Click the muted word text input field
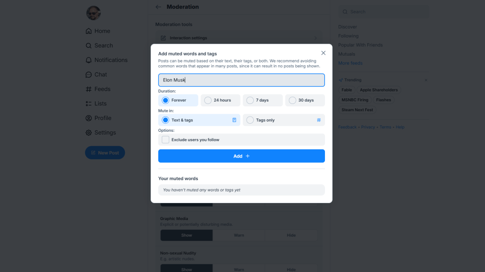485x272 pixels. pos(241,80)
